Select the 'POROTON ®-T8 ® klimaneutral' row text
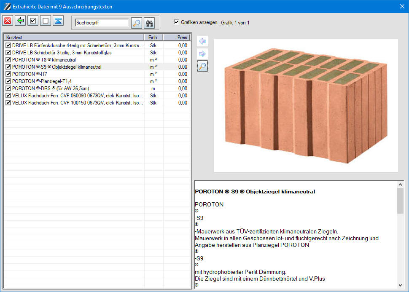 point(44,60)
